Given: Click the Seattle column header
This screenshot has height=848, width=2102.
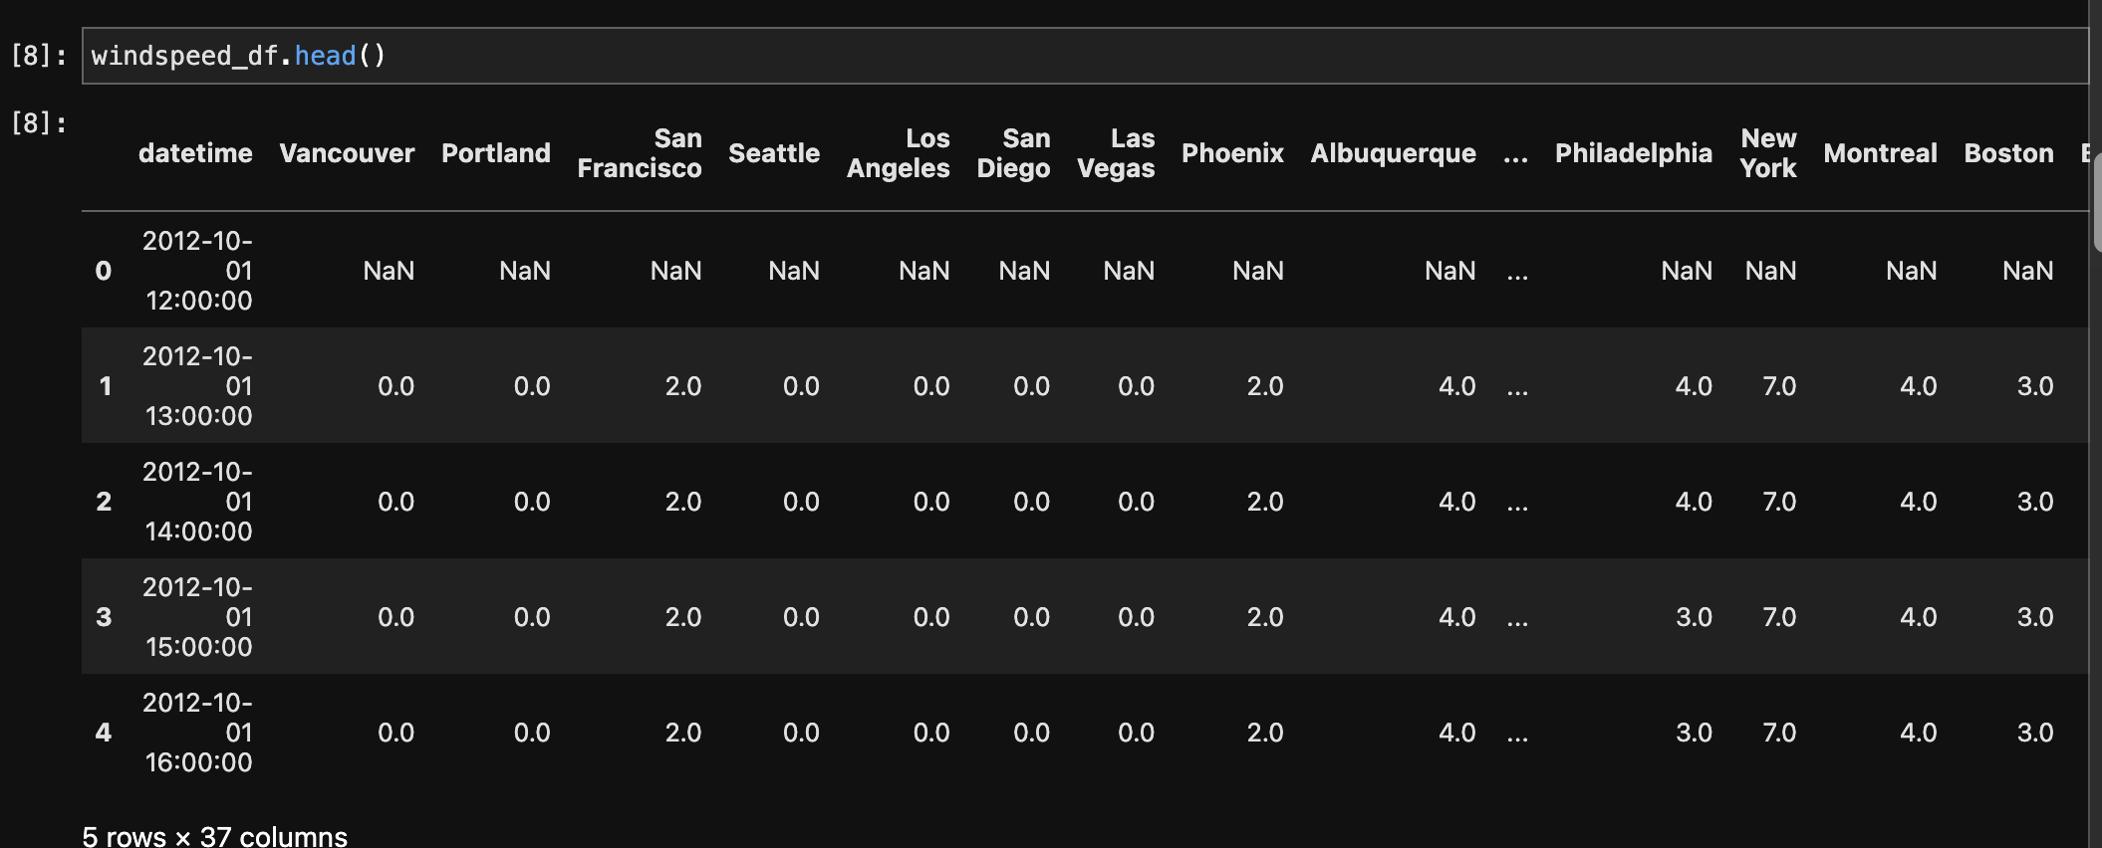Looking at the screenshot, I should point(774,153).
